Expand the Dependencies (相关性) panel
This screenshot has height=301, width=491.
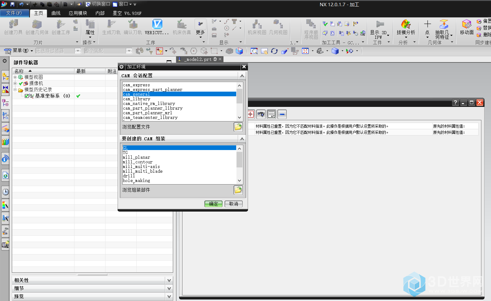tap(169, 280)
